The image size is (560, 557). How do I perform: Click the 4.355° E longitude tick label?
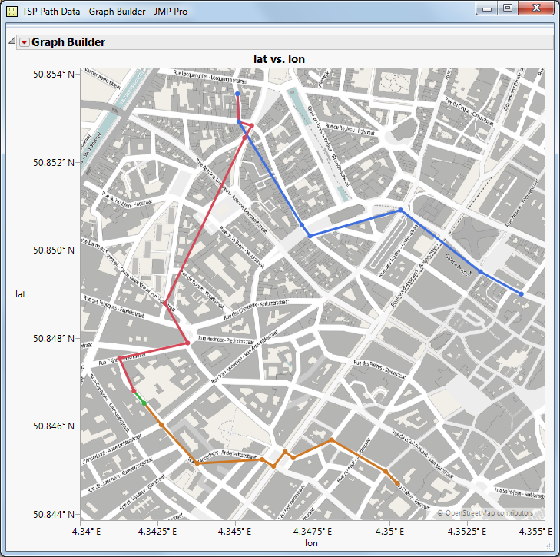535,532
